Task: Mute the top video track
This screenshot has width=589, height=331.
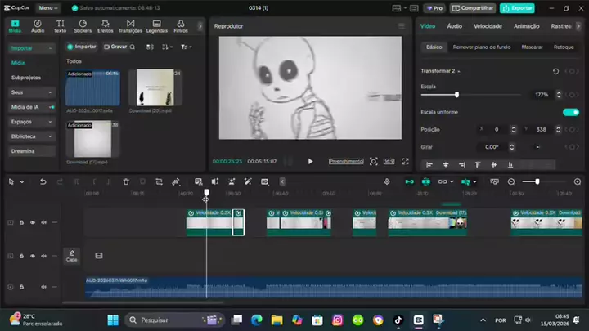Action: pos(43,222)
